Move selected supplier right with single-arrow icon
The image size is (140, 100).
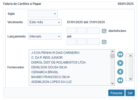(x=120, y=63)
